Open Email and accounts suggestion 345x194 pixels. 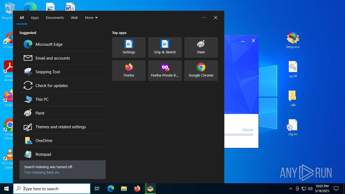(x=63, y=58)
